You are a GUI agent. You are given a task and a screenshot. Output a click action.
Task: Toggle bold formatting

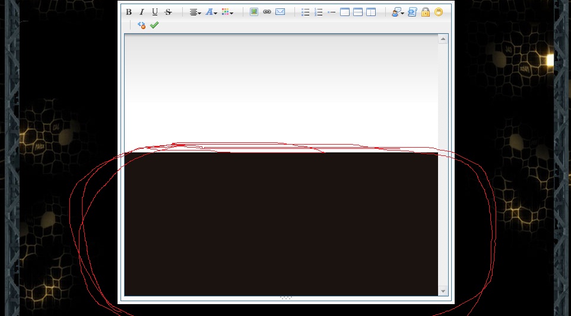tap(129, 12)
